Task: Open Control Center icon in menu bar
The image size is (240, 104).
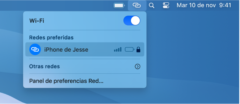Action: (166, 6)
